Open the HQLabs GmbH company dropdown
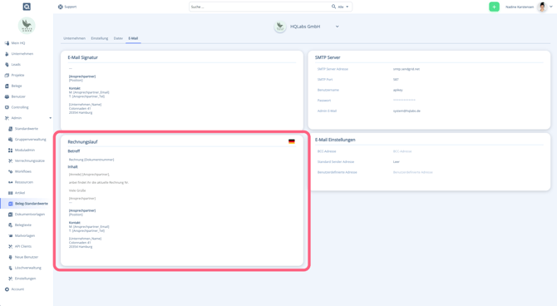This screenshot has width=557, height=306. tap(338, 27)
